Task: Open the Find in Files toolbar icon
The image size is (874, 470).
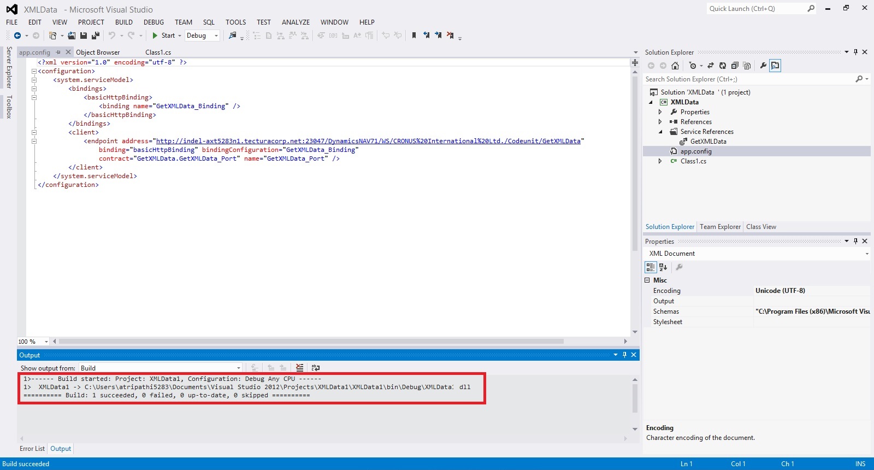Action: pos(233,36)
